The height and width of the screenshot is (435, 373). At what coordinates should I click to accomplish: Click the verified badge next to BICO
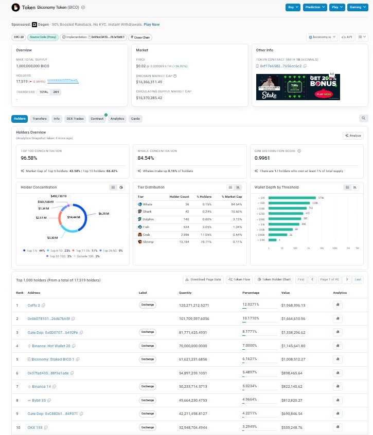(83, 8)
